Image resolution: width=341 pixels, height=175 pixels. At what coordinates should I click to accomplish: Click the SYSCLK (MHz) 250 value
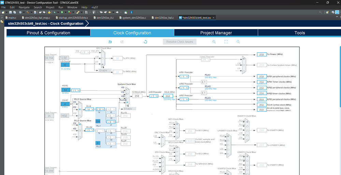(x=137, y=96)
